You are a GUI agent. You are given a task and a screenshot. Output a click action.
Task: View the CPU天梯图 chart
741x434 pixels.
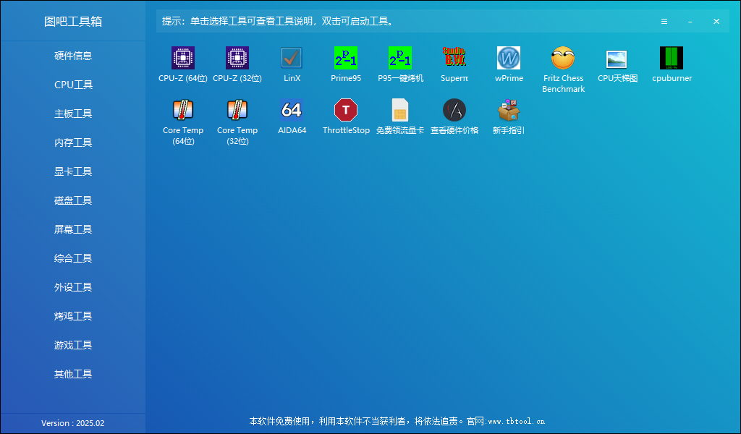(x=617, y=58)
